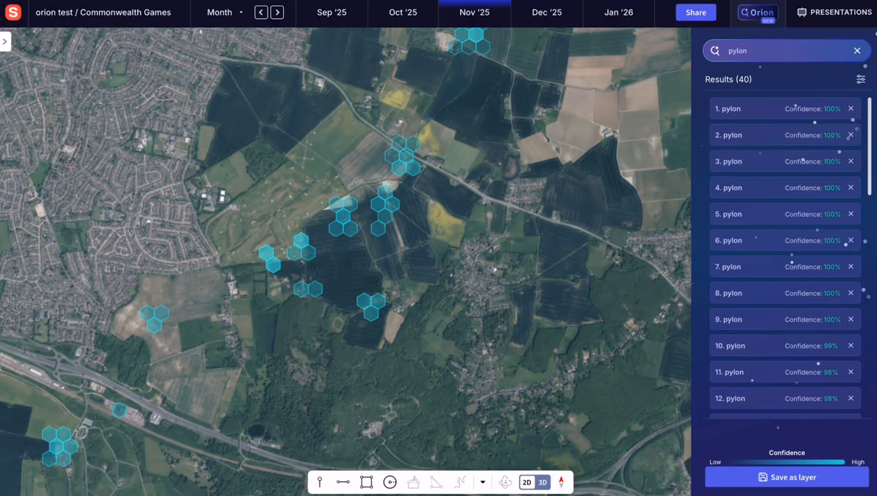Select the Nov '25 timeline tab
Viewport: 877px width, 496px height.
pos(475,13)
